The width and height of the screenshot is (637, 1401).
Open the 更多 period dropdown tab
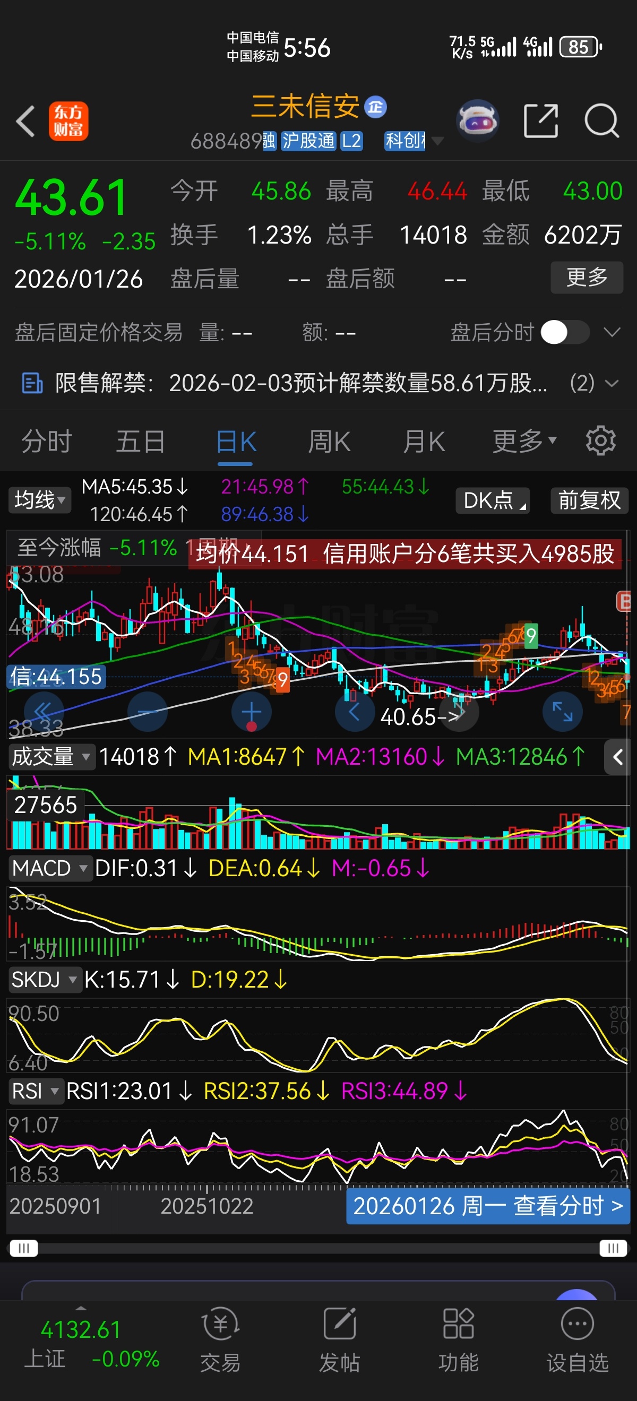(x=524, y=440)
